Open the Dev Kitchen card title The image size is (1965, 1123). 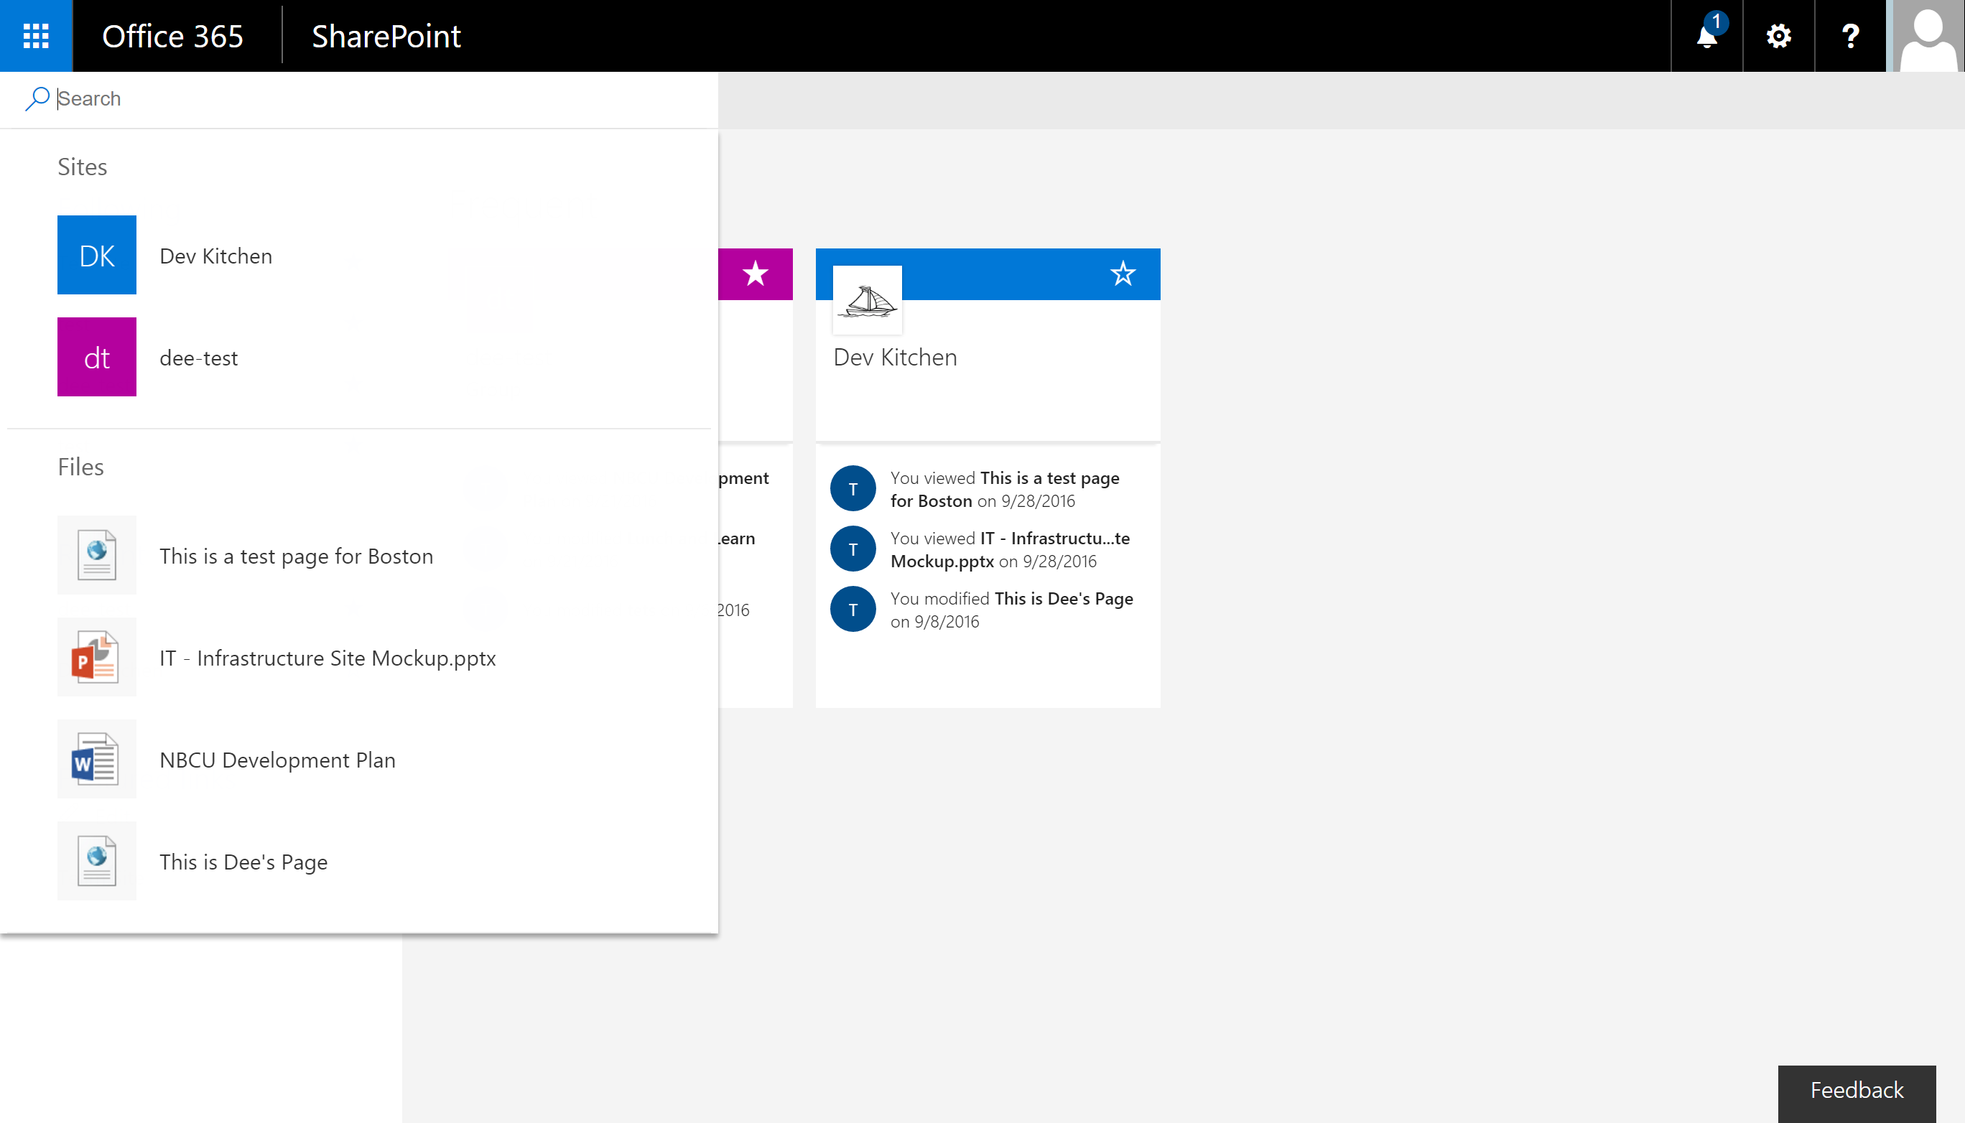tap(895, 357)
